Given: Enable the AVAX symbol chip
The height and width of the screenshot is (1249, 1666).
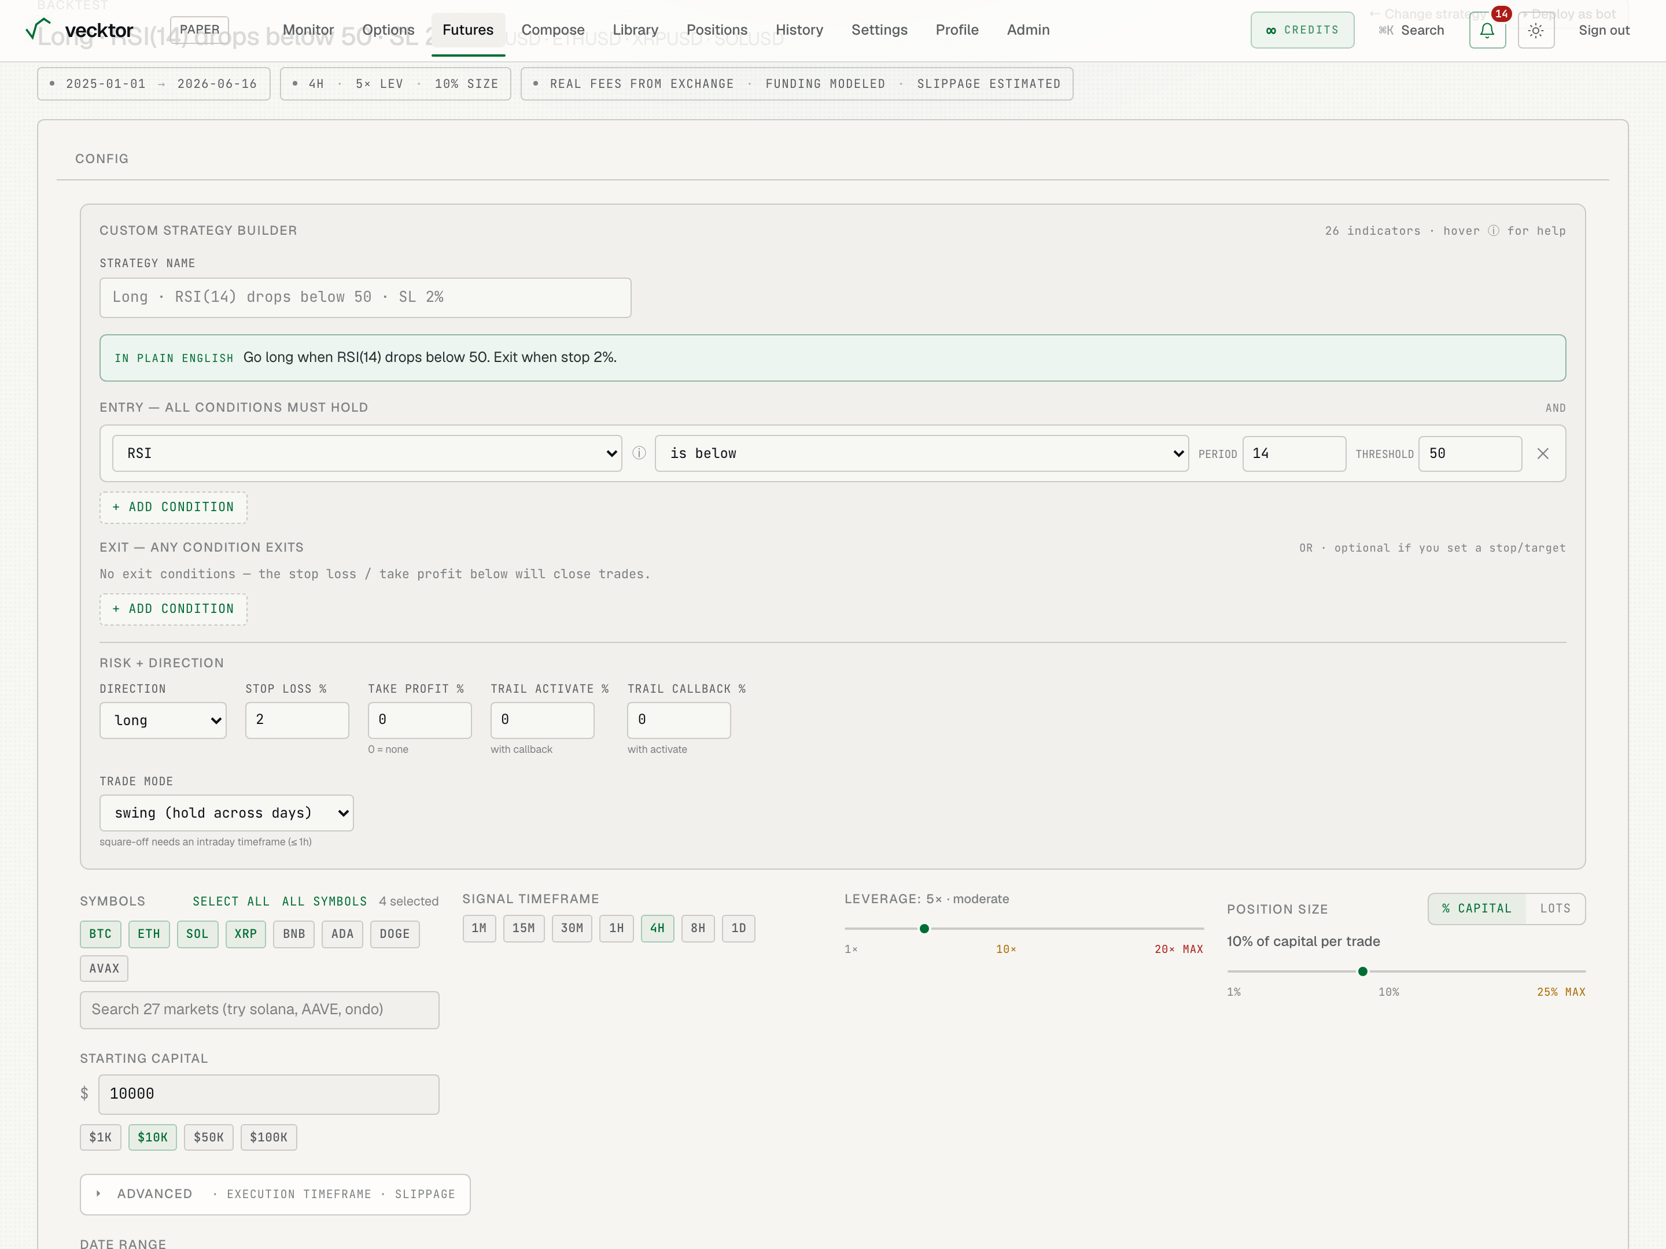Looking at the screenshot, I should pos(104,968).
